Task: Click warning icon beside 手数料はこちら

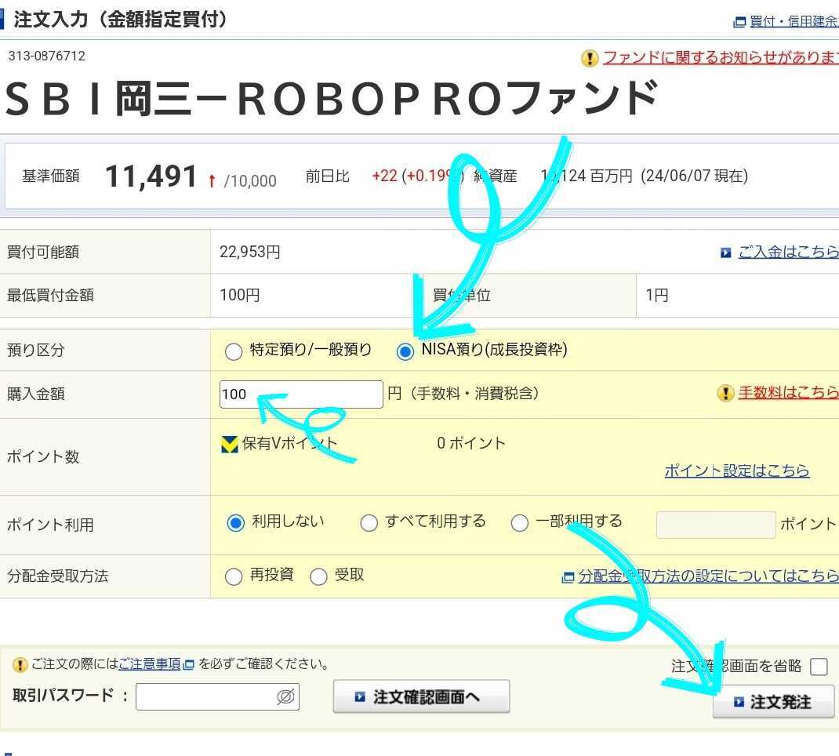Action: [725, 393]
